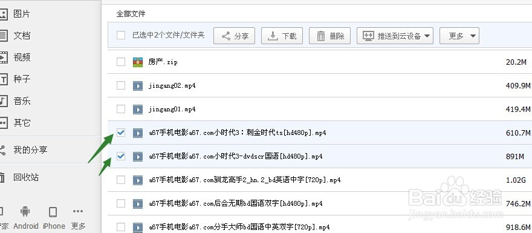Click video icon of 后会无期 file
This screenshot has width=532, height=233.
click(x=138, y=204)
